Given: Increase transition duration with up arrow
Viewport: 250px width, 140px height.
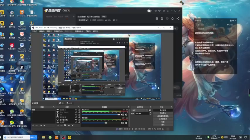Looking at the screenshot, I should pos(150,113).
